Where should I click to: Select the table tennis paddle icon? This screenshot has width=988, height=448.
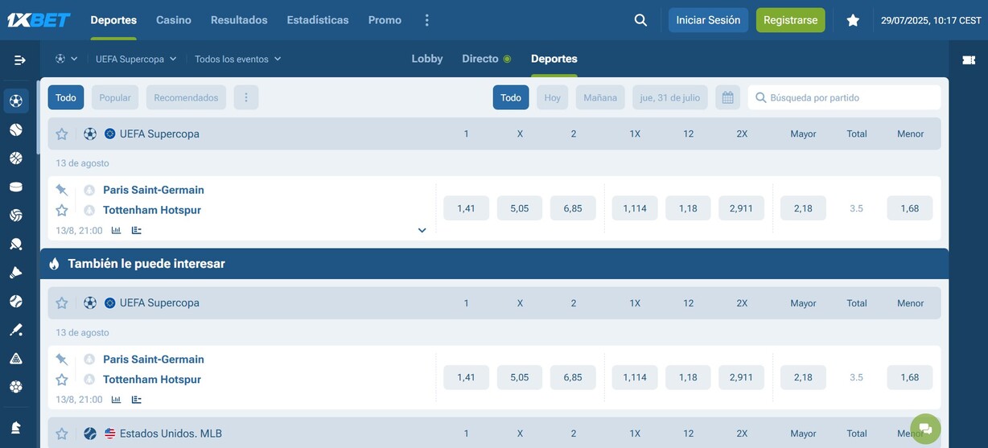16,244
